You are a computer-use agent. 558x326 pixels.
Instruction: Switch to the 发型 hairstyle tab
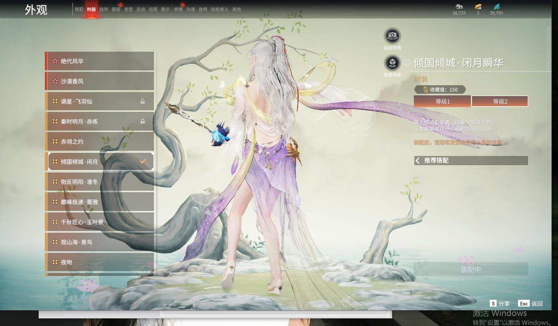(x=128, y=9)
